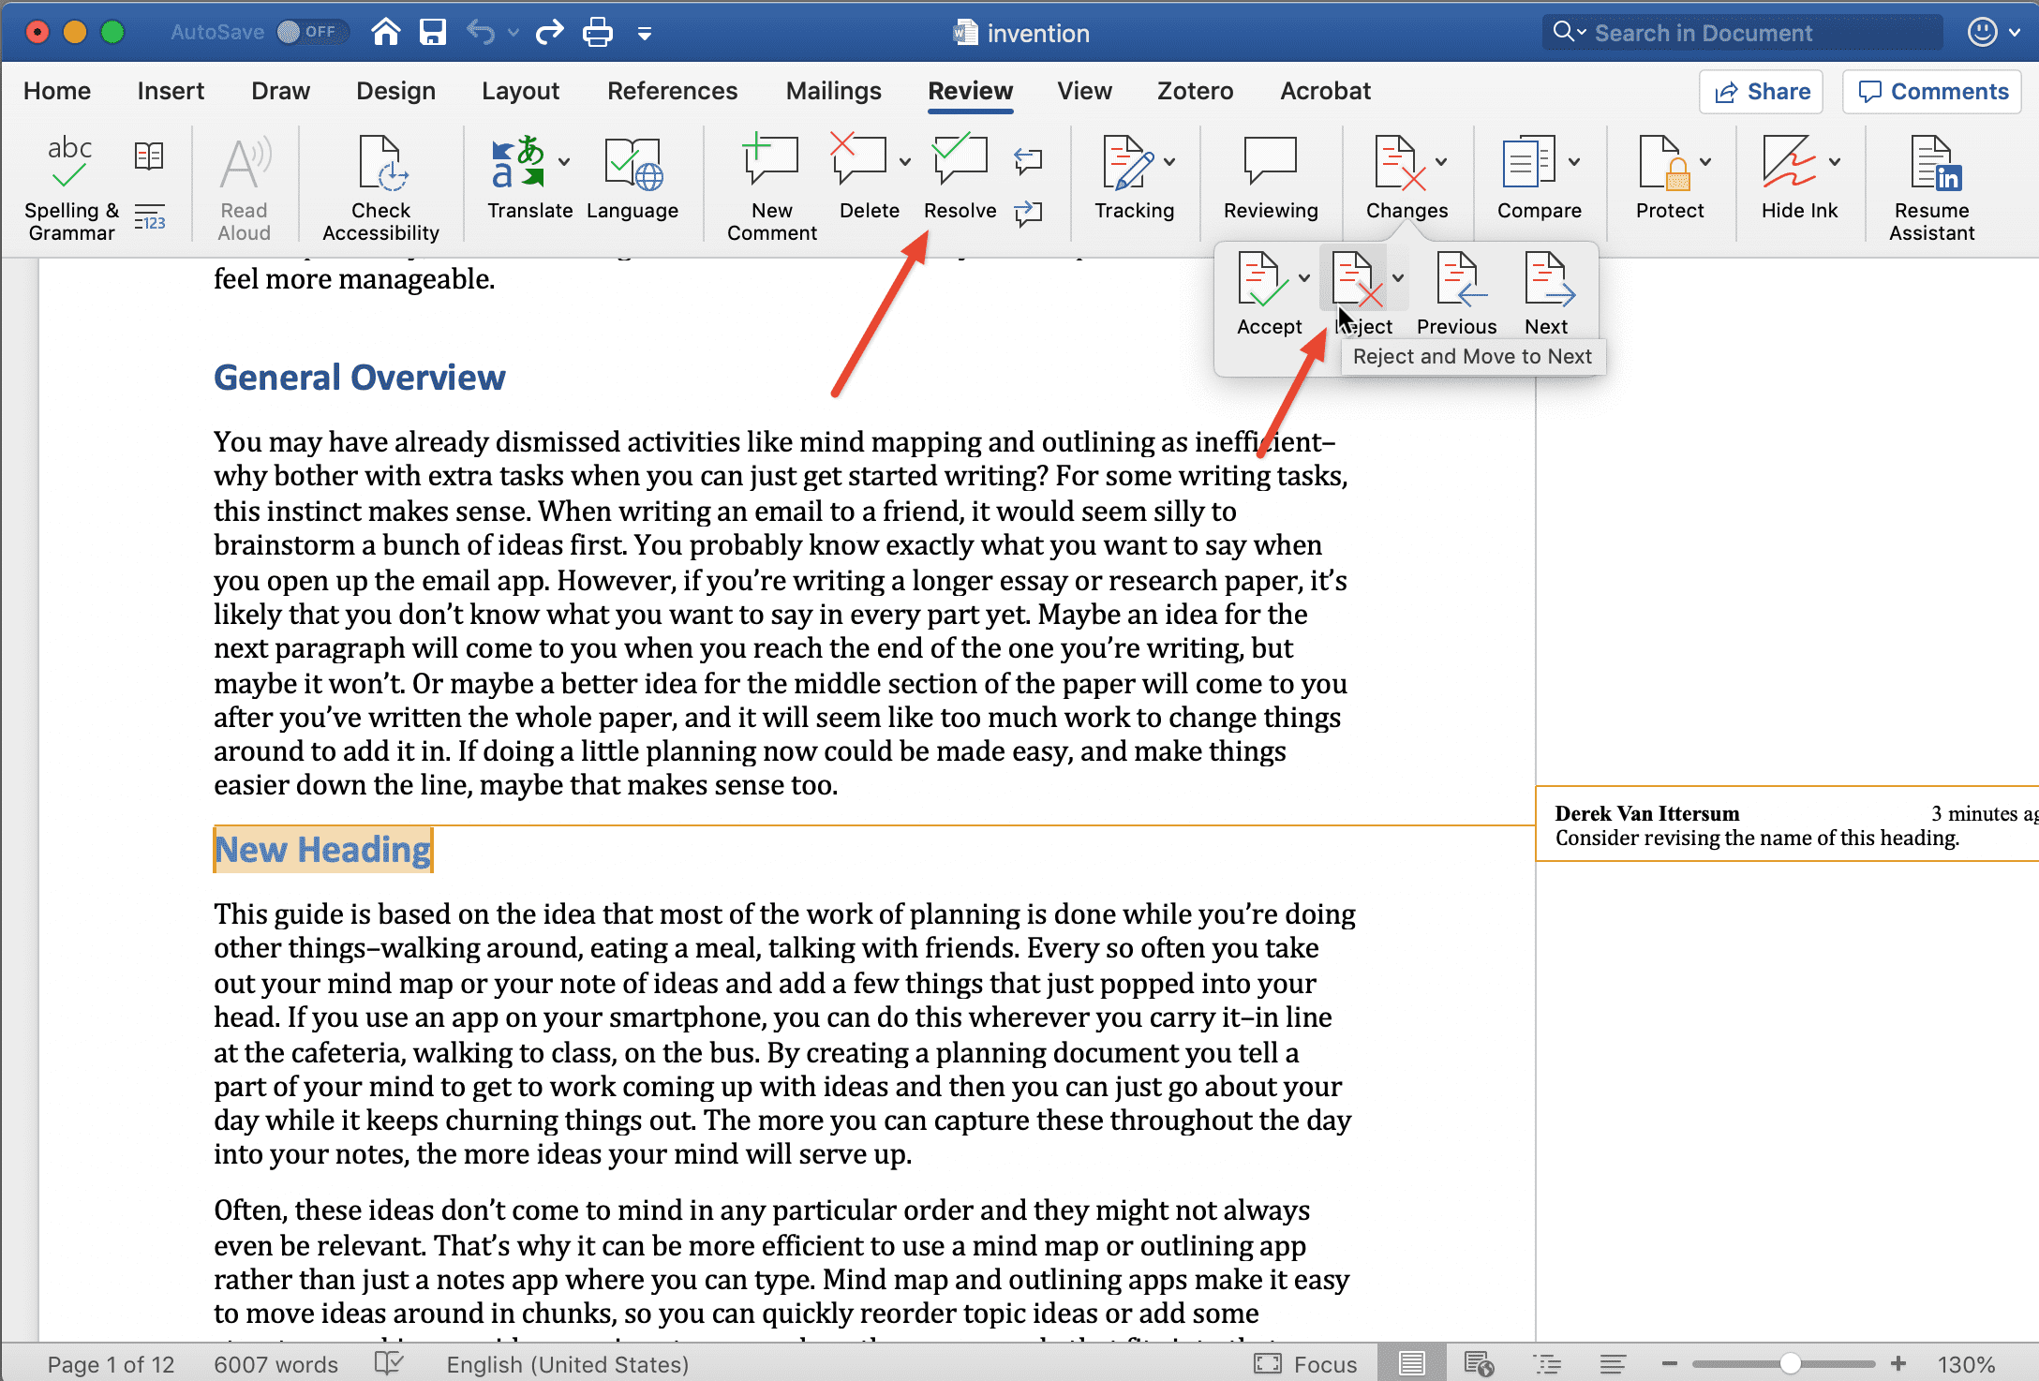Open the Home tab

(57, 91)
